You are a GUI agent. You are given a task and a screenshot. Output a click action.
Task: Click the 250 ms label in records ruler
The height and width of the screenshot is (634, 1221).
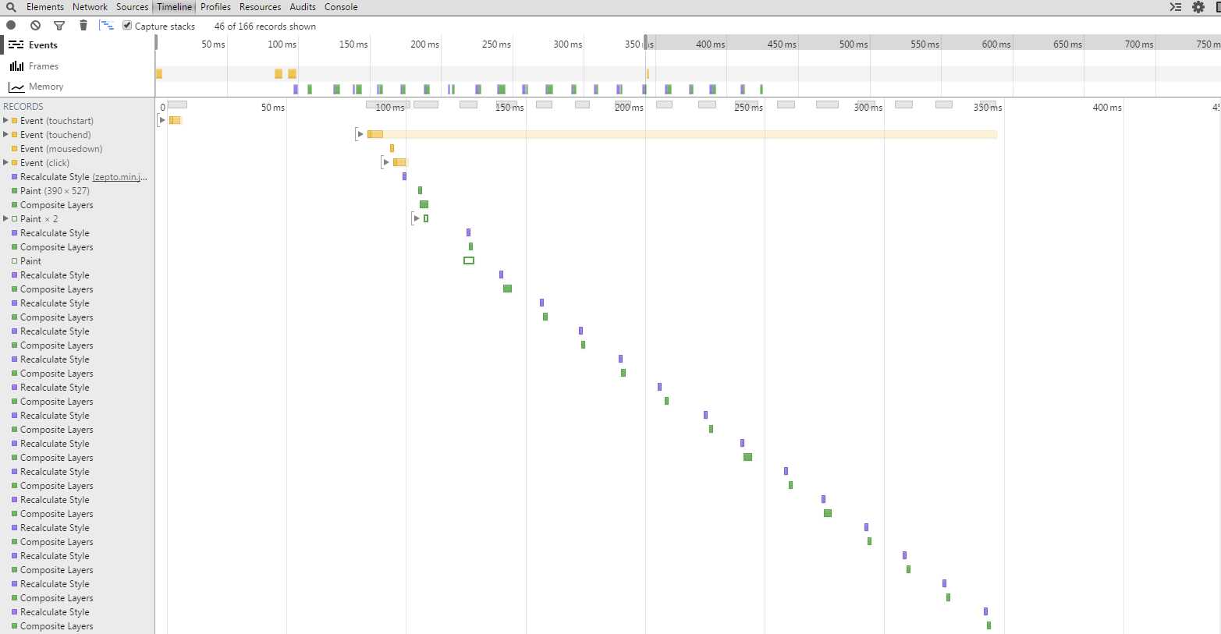coord(748,108)
